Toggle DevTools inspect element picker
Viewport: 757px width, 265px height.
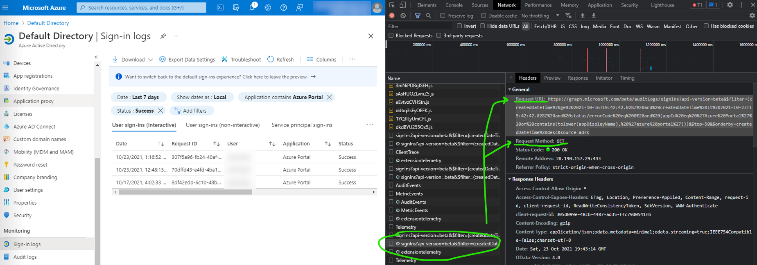pos(392,5)
